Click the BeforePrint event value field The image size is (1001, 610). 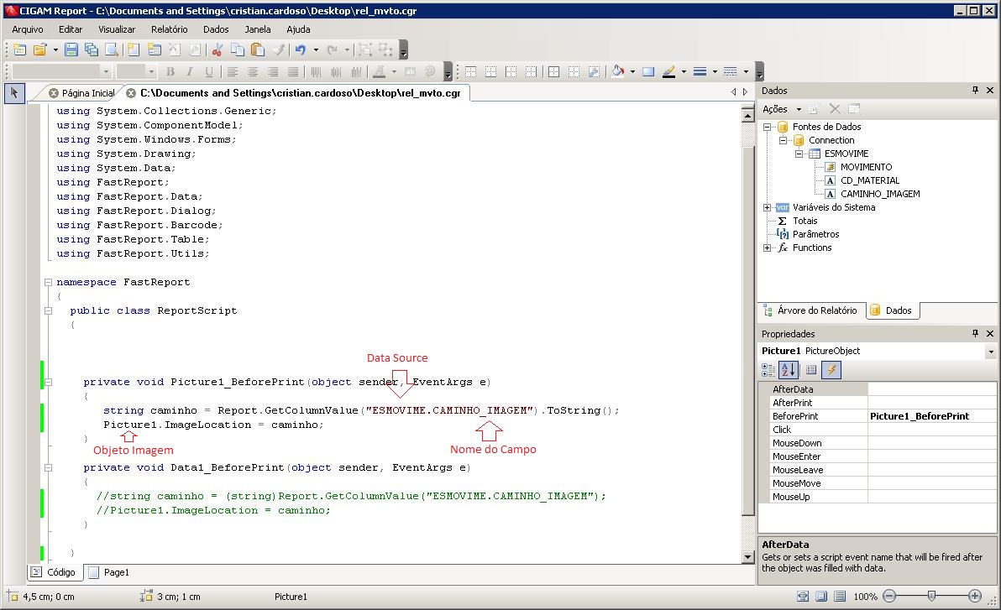931,416
